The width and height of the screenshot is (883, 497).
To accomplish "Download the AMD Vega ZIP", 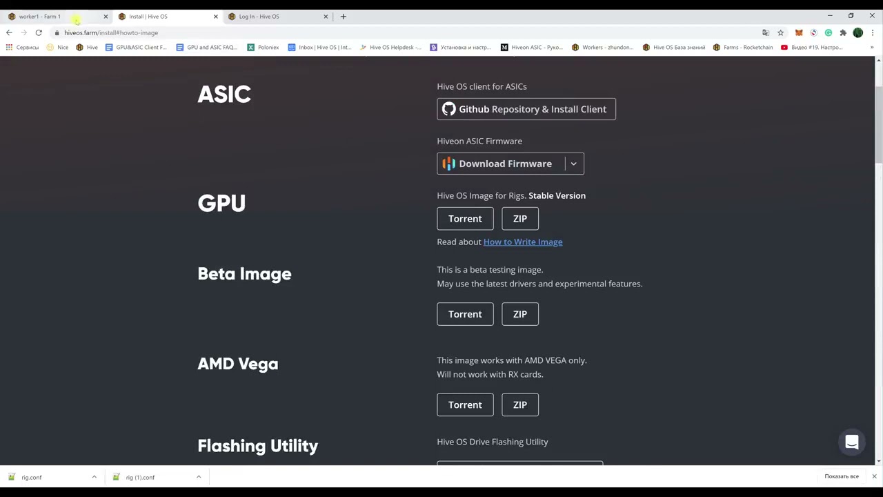I will coord(520,405).
